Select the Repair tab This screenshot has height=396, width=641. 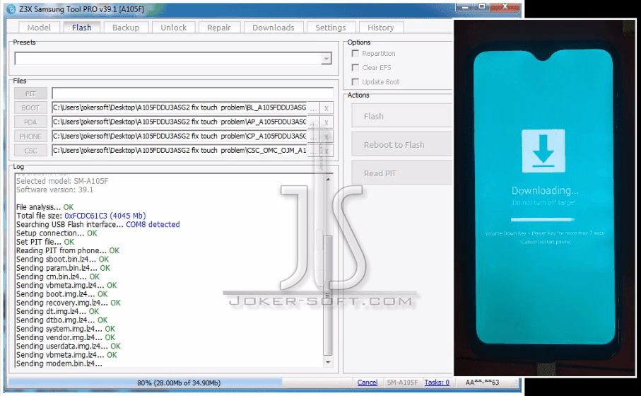point(218,28)
